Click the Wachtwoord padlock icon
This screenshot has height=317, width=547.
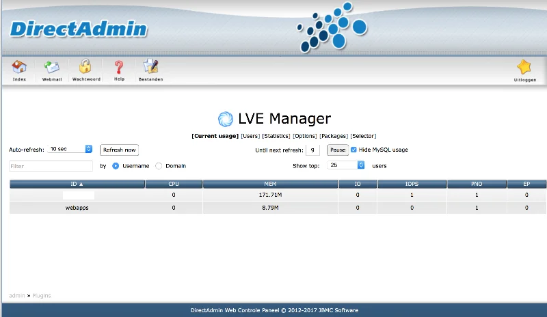click(85, 66)
